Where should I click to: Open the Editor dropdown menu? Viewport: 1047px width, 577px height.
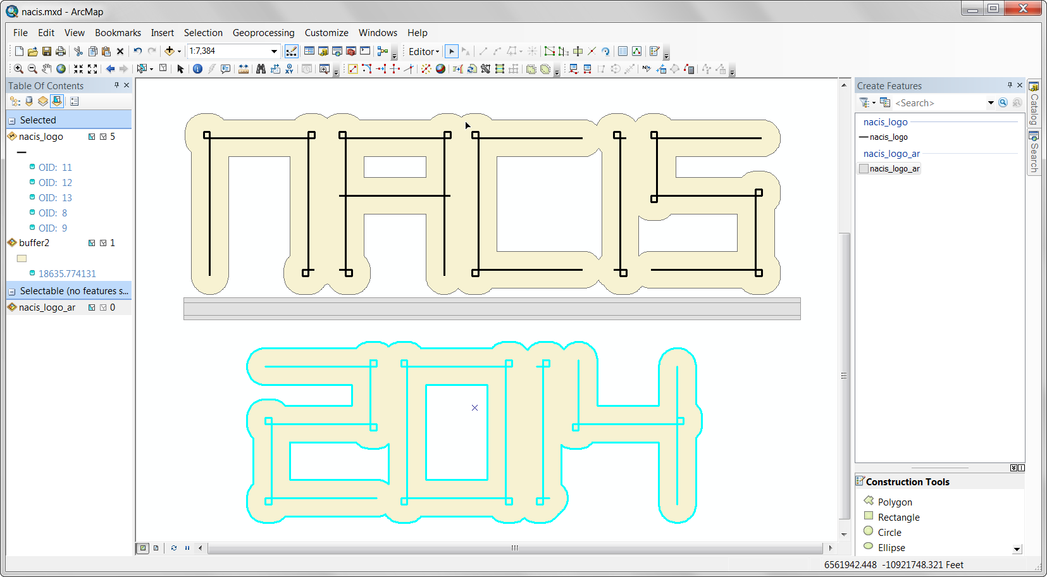pos(424,52)
